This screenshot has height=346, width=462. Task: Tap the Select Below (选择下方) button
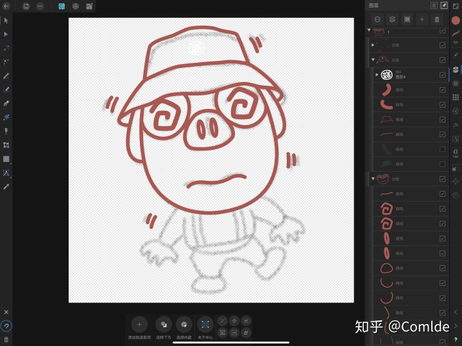click(x=164, y=324)
